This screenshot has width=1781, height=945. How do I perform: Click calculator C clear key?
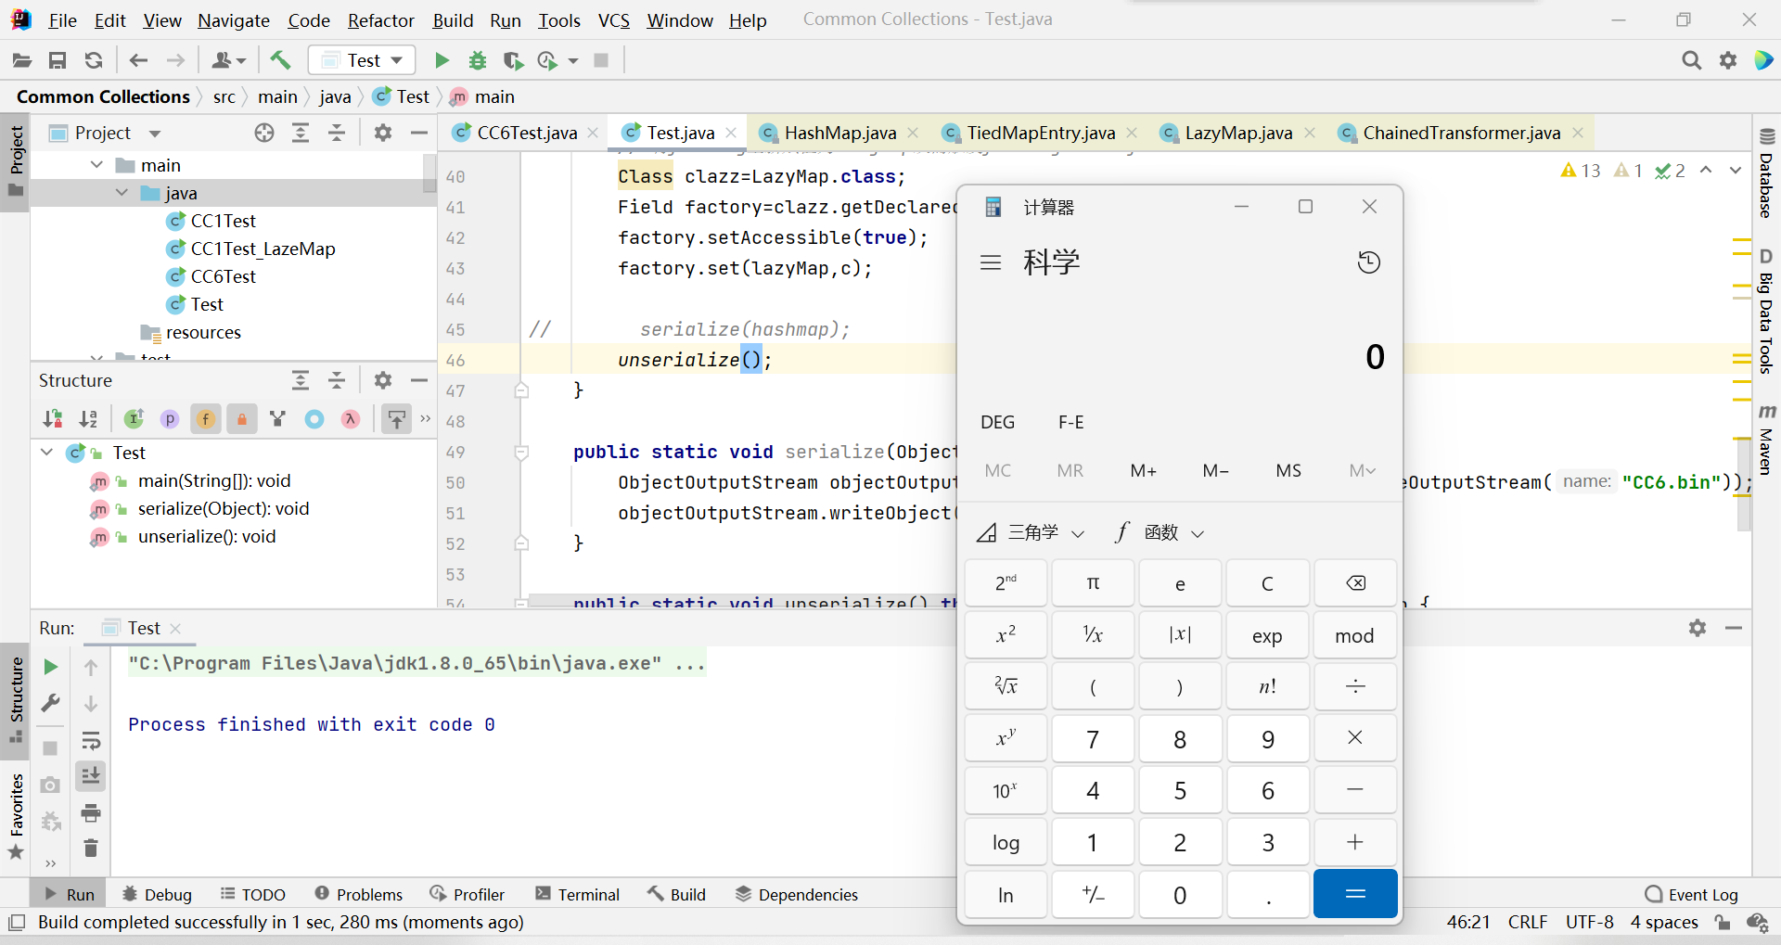(1267, 583)
